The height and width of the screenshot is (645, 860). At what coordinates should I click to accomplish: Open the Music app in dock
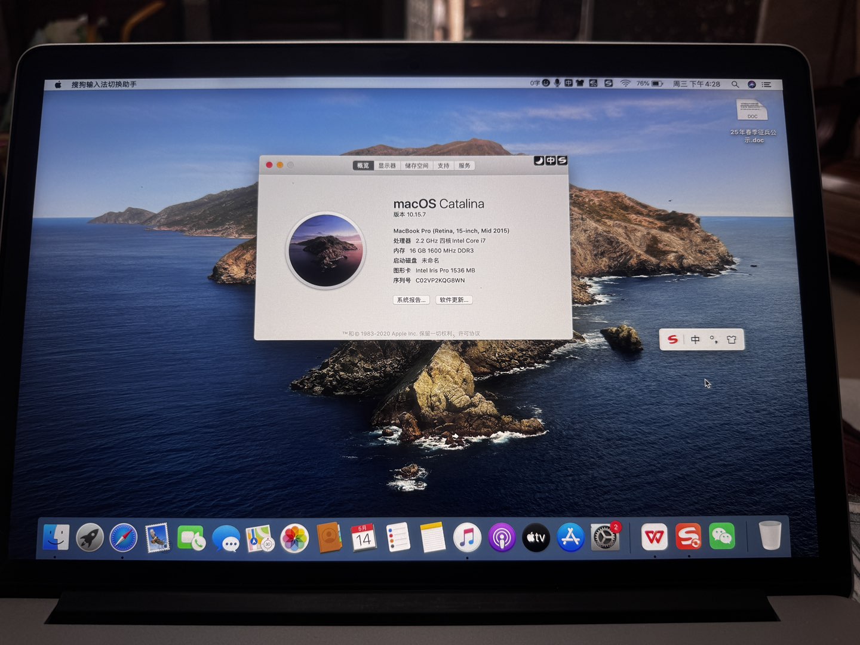(467, 537)
